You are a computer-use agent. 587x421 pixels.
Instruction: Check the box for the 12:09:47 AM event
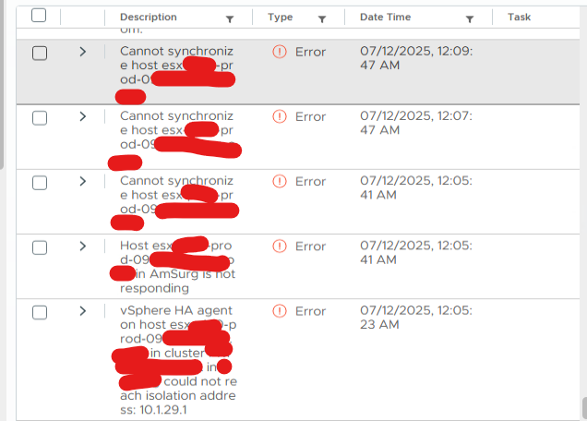pos(40,54)
